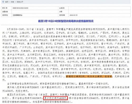
Task: Click text 当日新增治愈出院病例614例
Action: [22, 84]
